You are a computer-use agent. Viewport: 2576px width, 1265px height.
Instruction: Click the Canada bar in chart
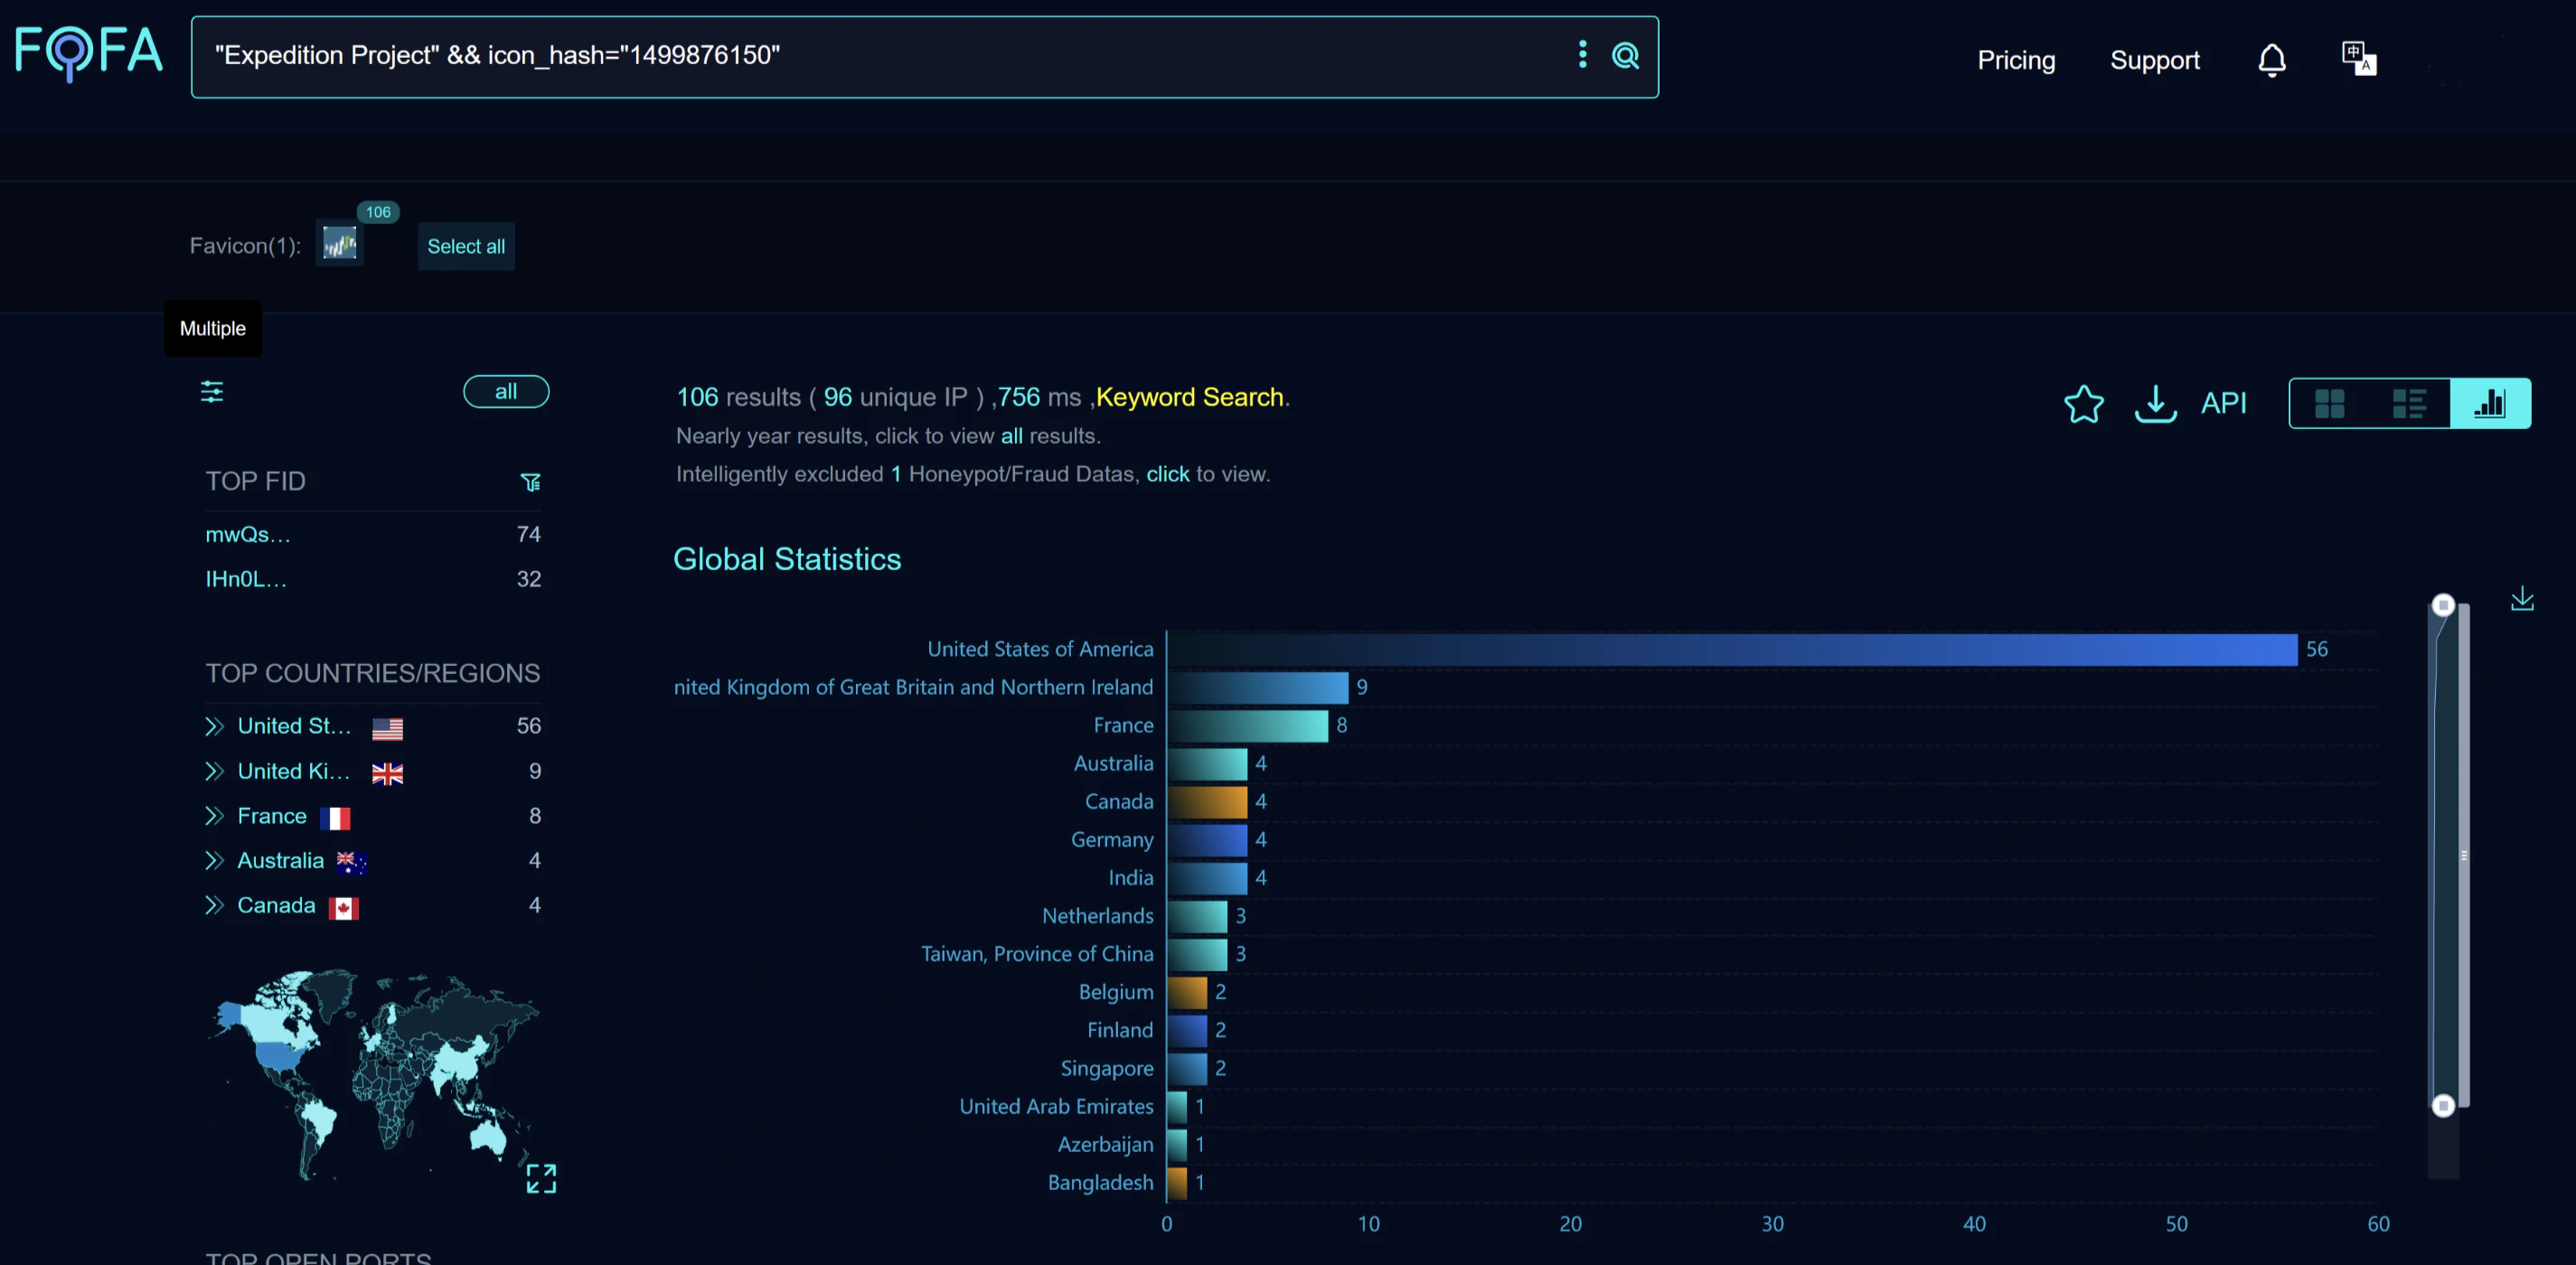[x=1207, y=802]
